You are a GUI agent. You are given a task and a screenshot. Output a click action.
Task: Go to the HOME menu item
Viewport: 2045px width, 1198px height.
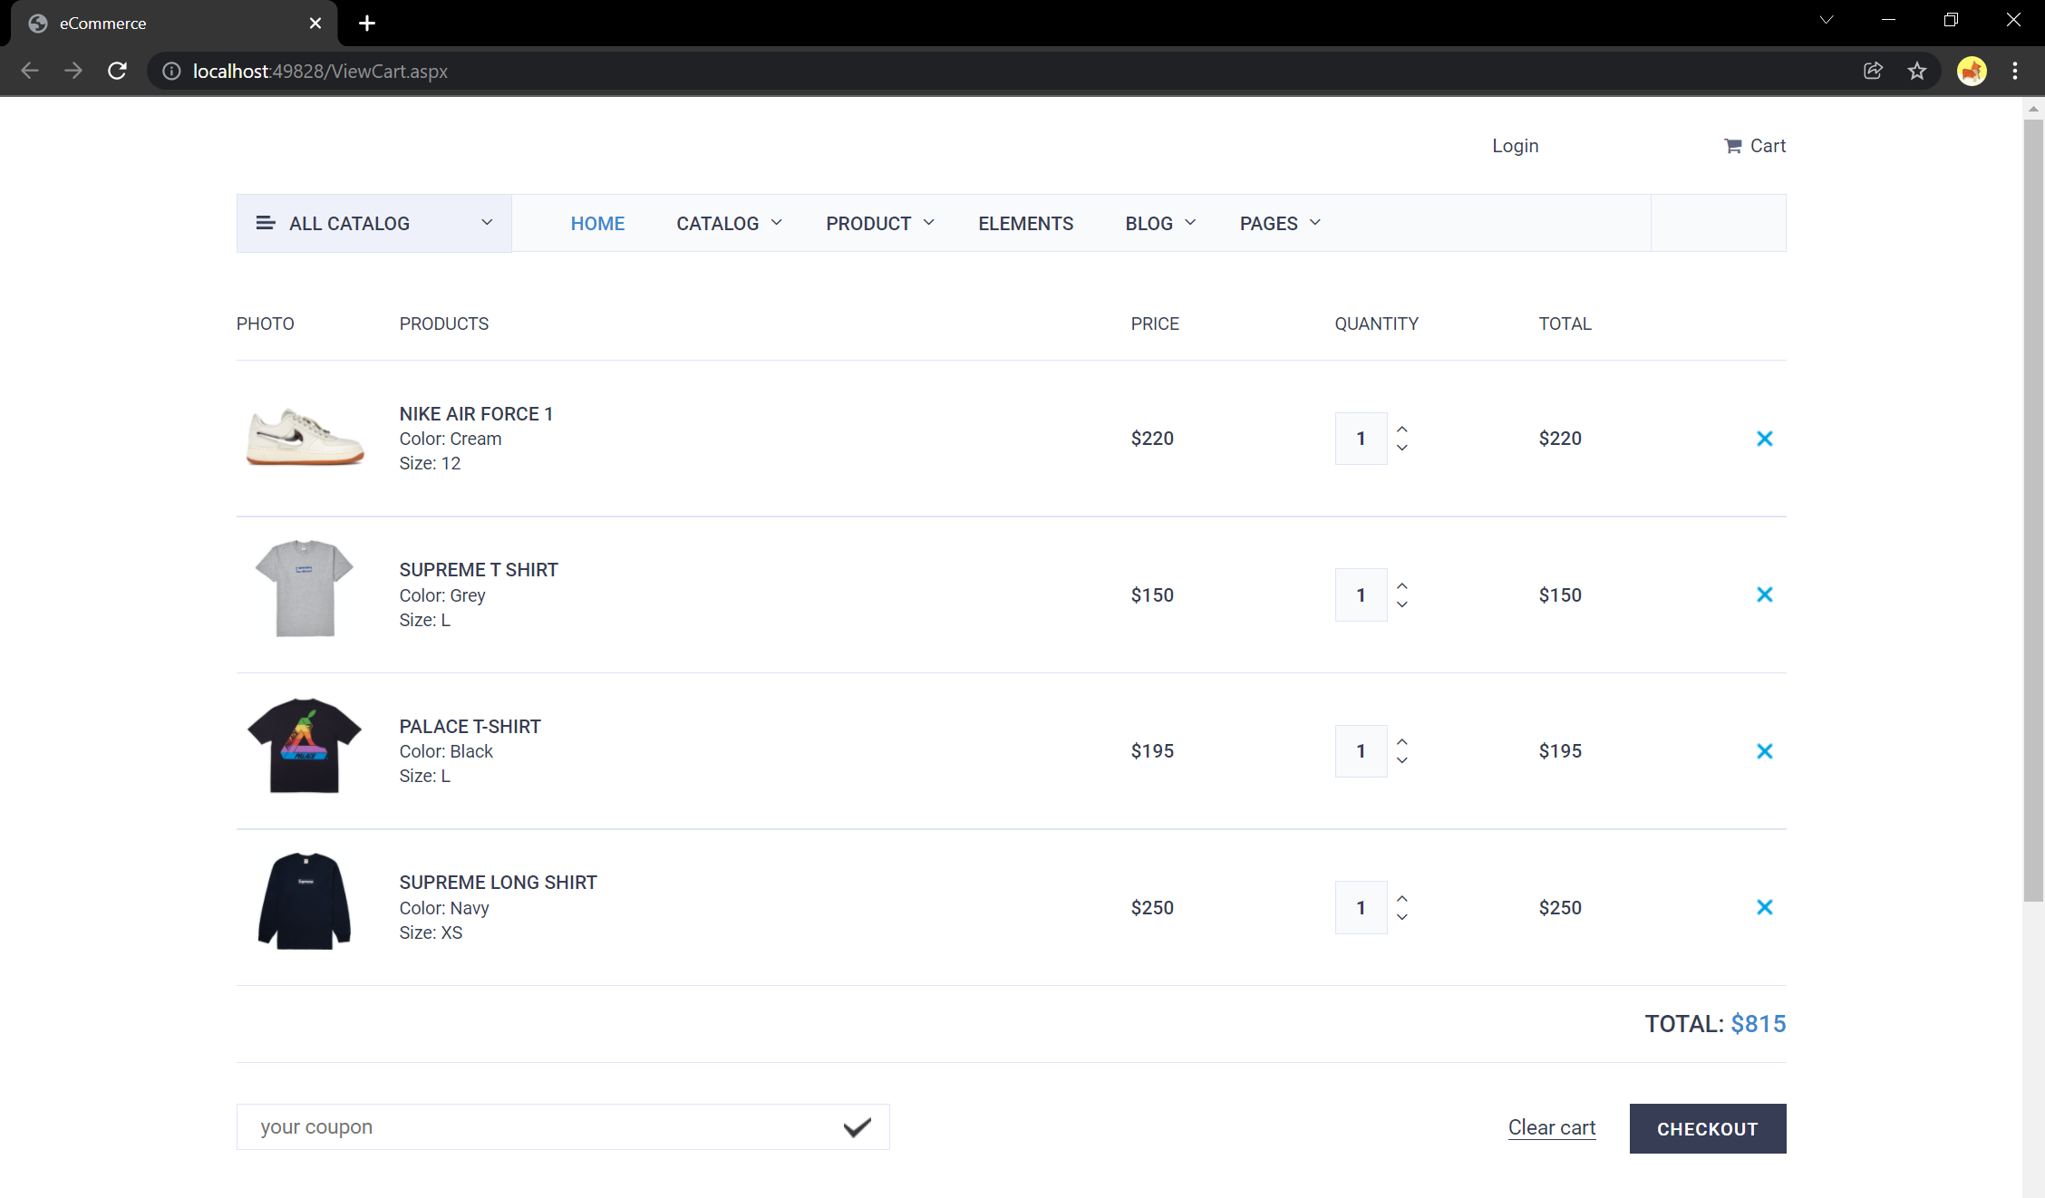[597, 223]
